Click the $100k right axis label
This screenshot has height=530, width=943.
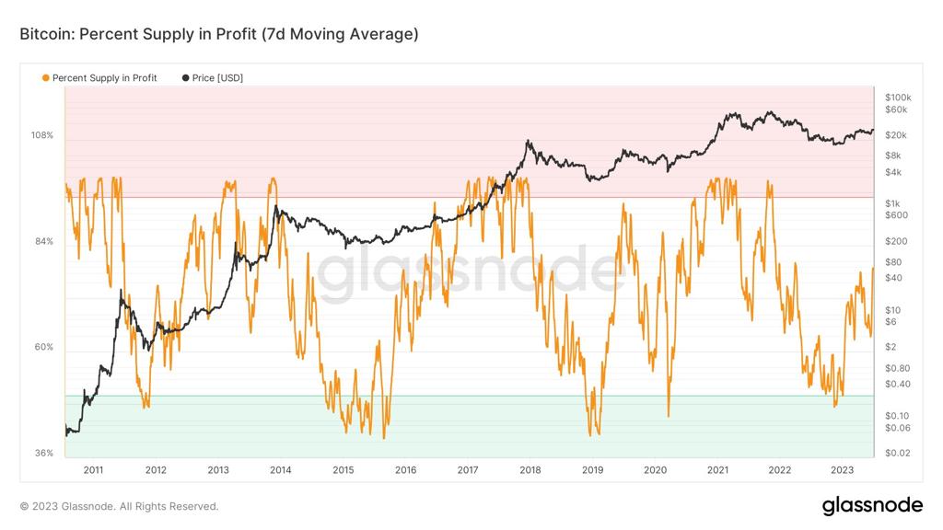pos(898,98)
